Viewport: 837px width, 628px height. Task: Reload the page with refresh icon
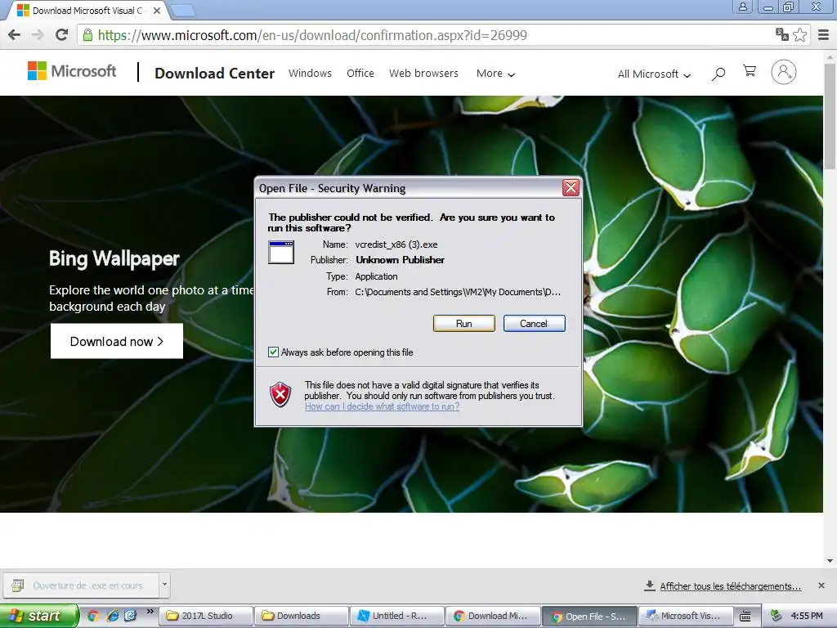click(62, 35)
